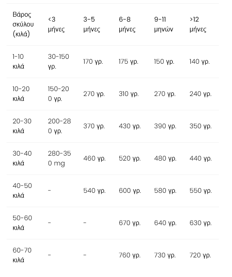Click the 'Βάρος σκύλου (κιλά)' header cell
The image size is (232, 277).
[23, 25]
